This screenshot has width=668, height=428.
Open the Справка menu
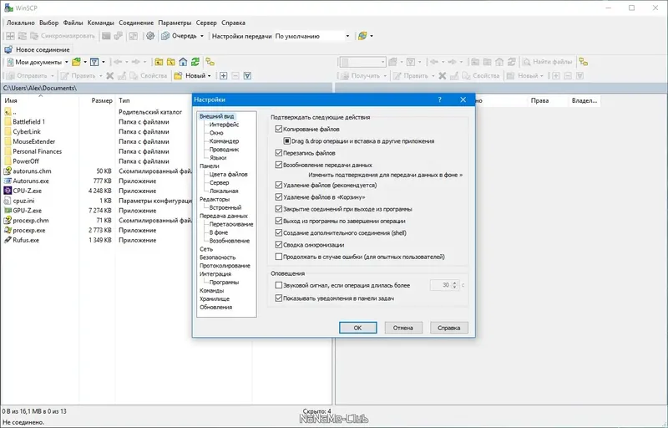[234, 23]
